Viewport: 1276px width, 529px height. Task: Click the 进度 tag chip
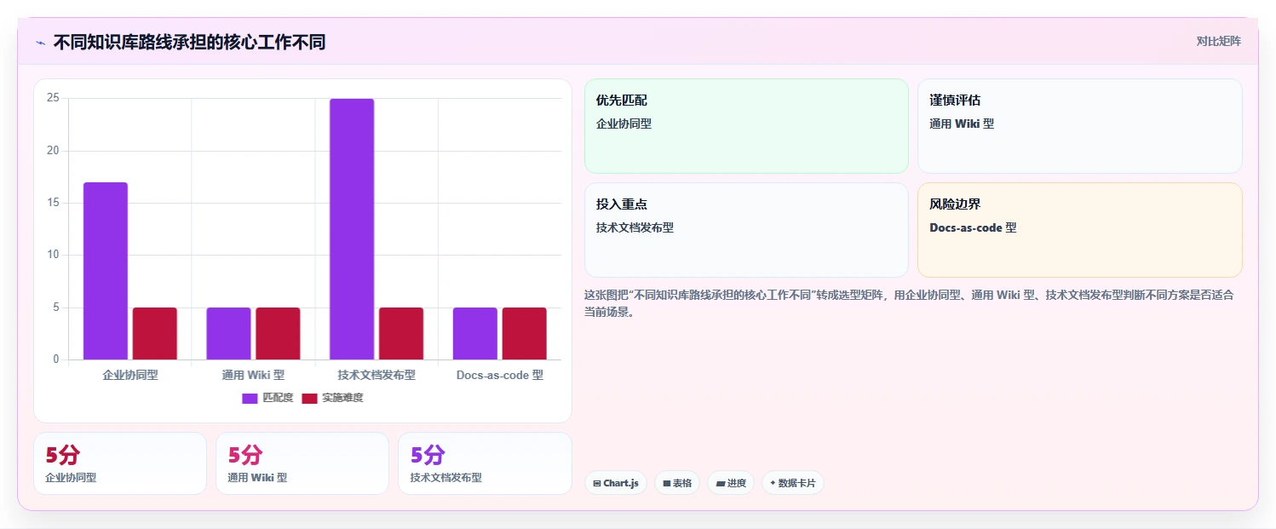click(x=731, y=483)
